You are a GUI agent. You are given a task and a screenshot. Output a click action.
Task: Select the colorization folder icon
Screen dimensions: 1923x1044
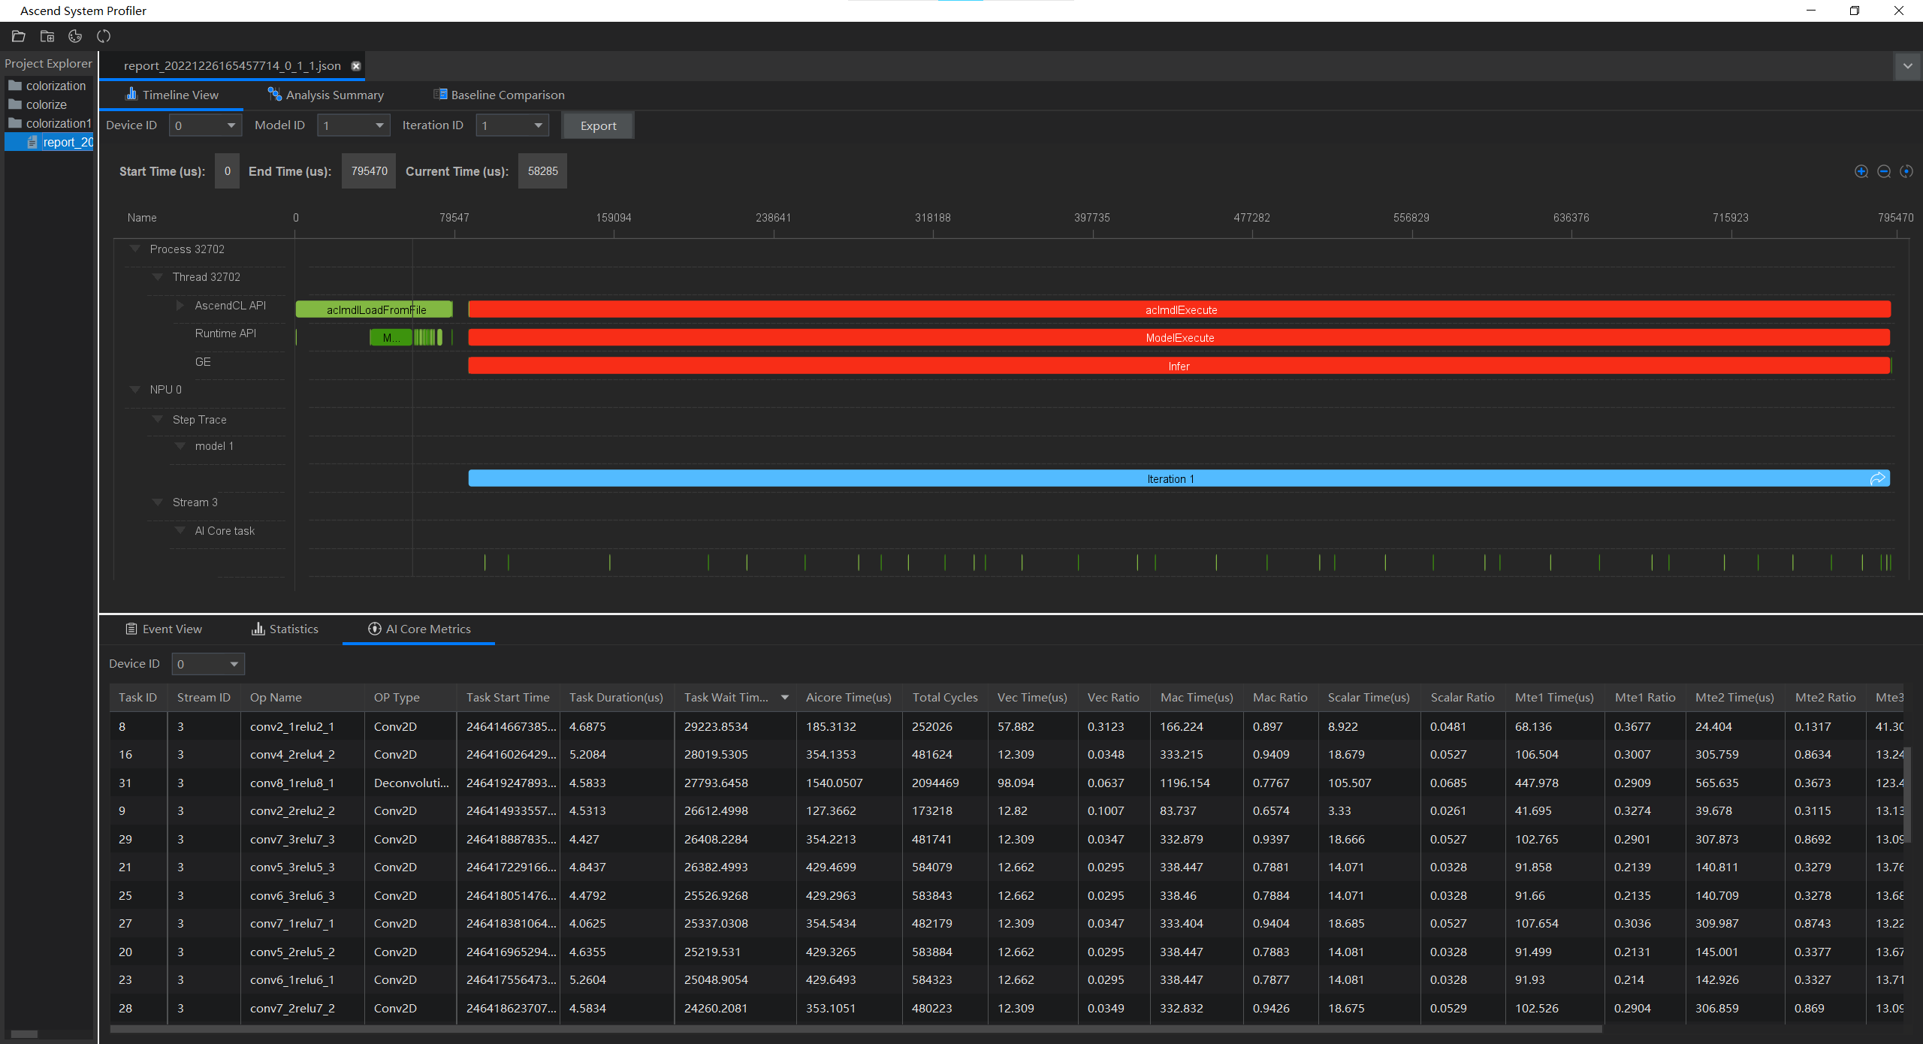(15, 86)
